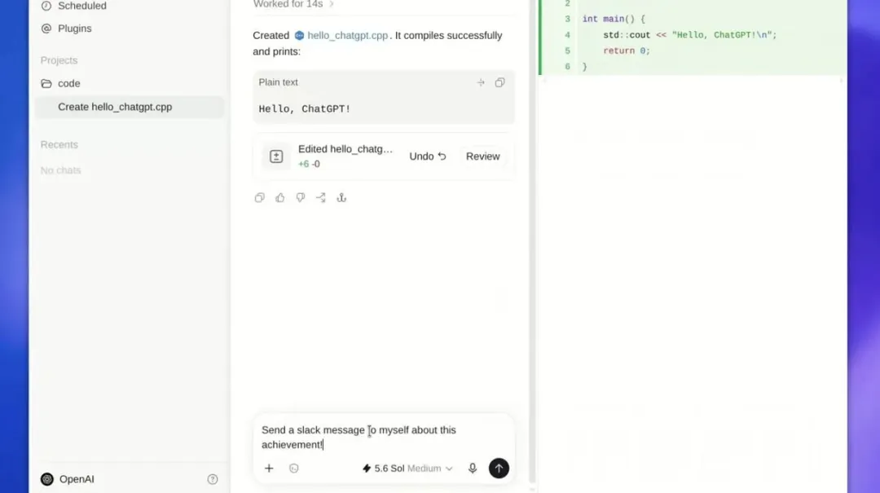The height and width of the screenshot is (493, 880).
Task: Activate the microphone dictation icon
Action: [x=473, y=469]
